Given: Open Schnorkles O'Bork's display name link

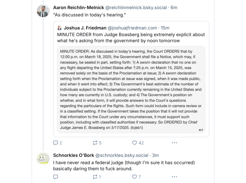Looking at the screenshot, I should point(73,155).
